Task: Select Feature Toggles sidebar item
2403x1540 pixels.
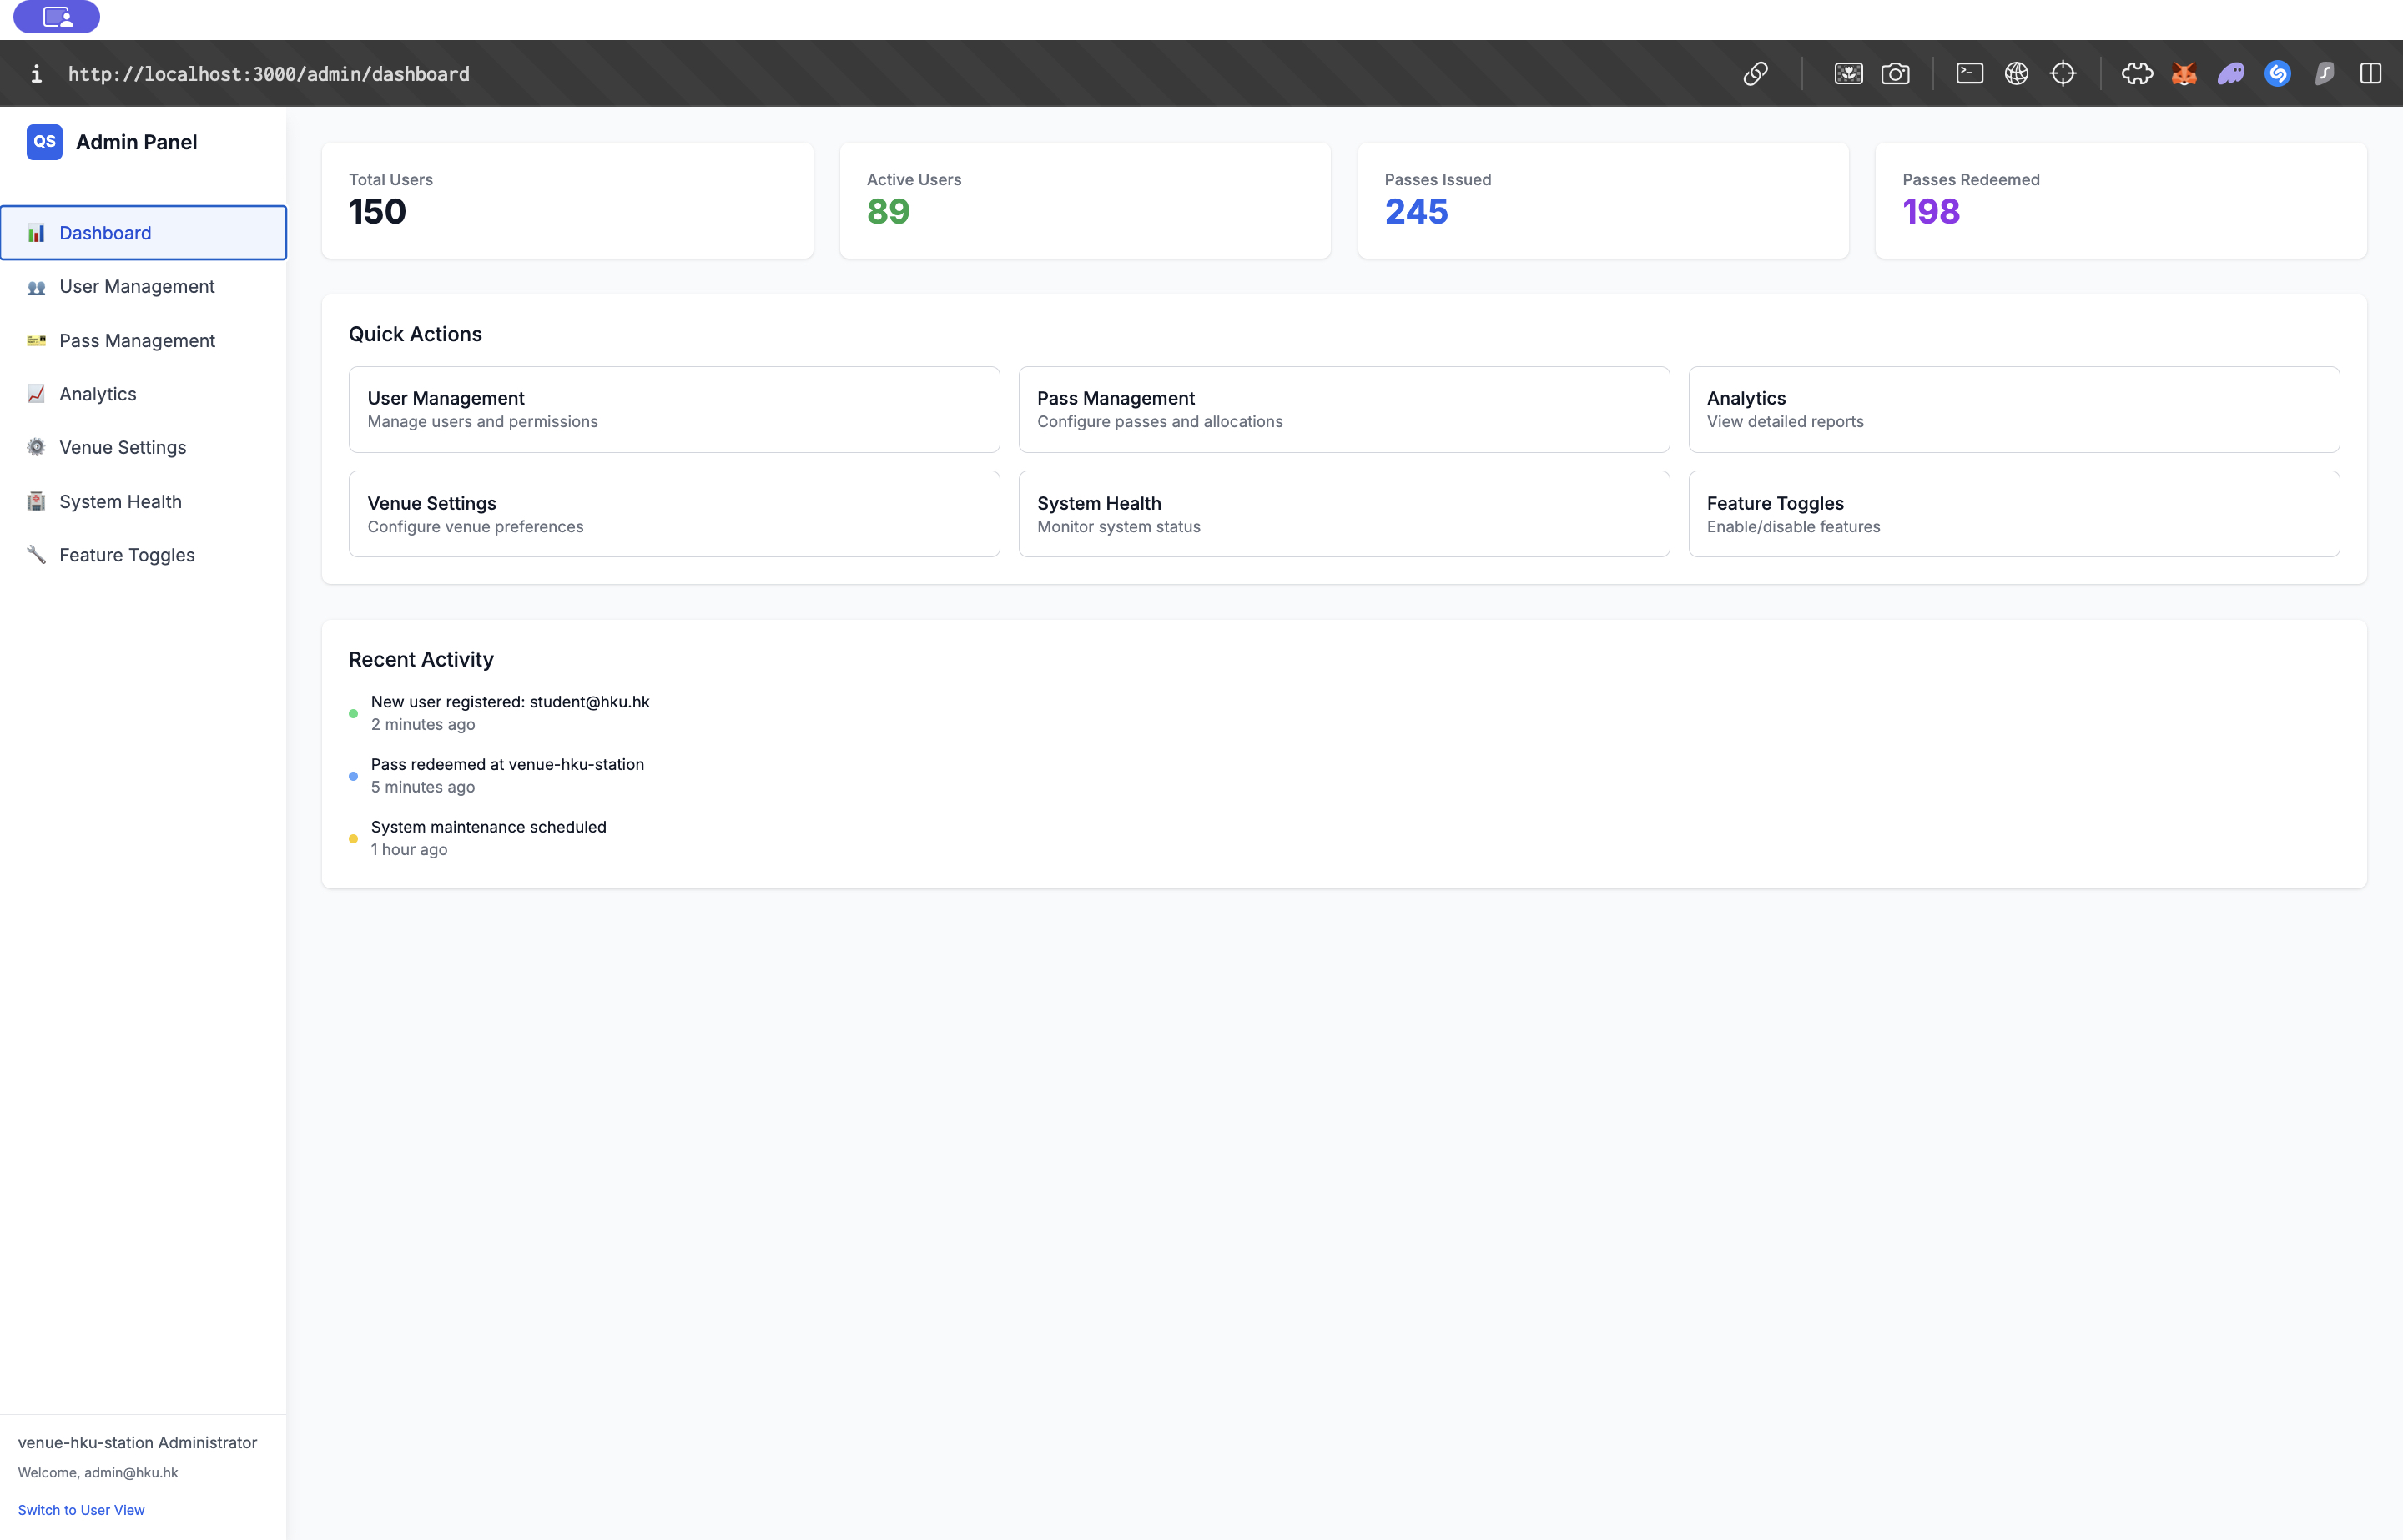Action: click(127, 555)
